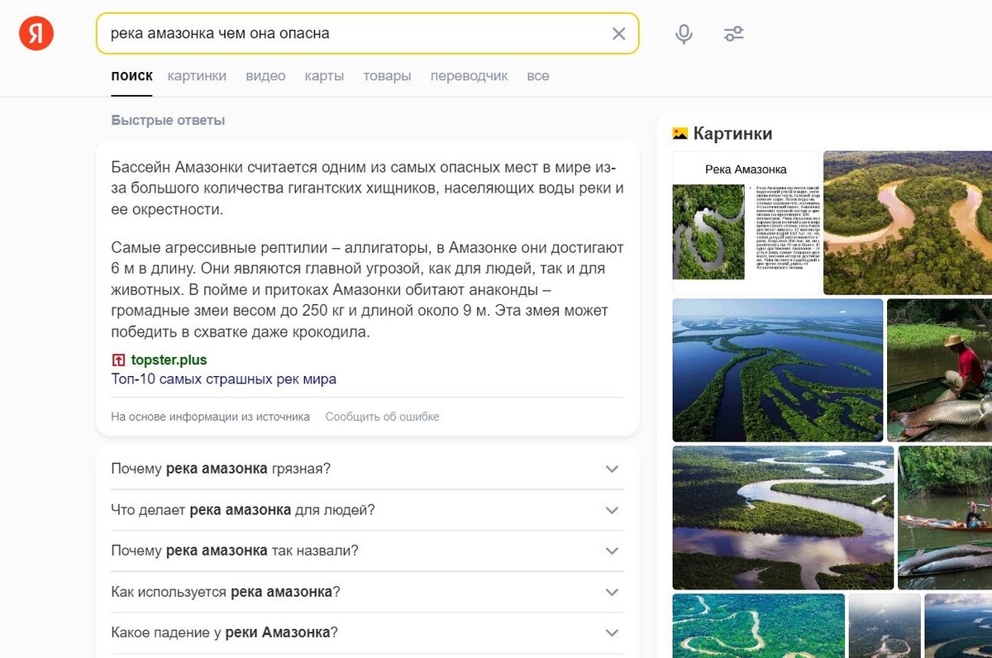Open the Товары section

coord(387,75)
